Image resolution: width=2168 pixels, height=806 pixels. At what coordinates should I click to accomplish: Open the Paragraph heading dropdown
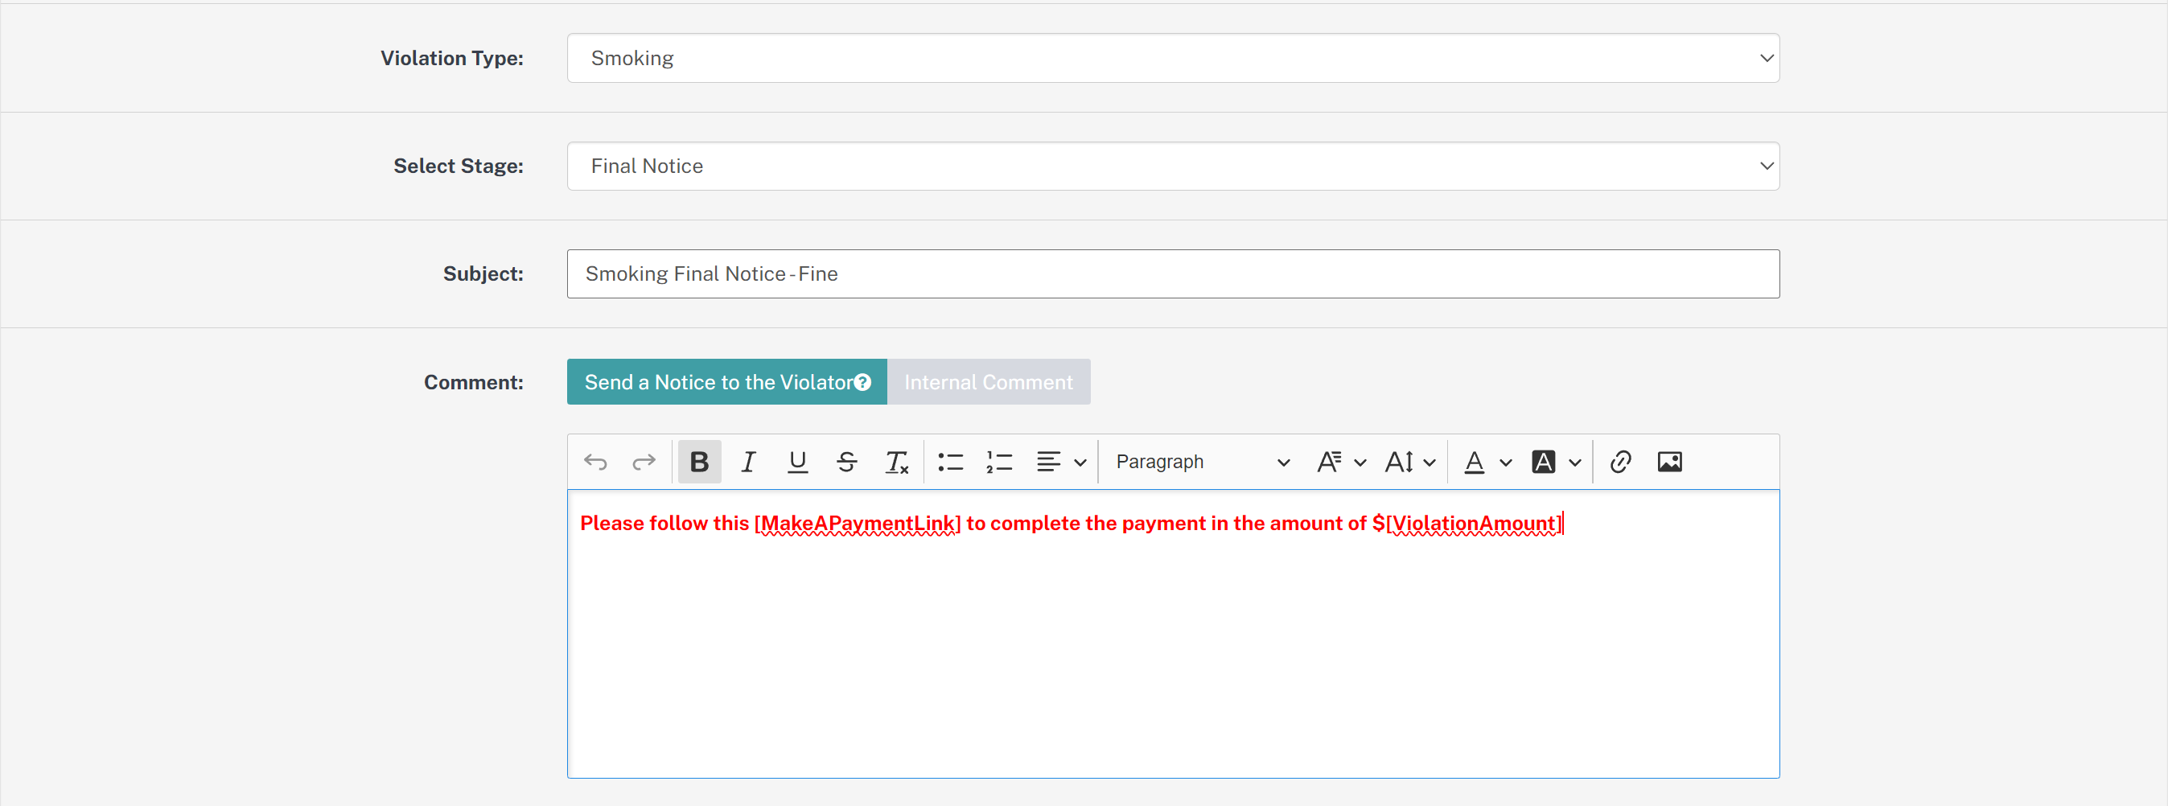click(x=1202, y=462)
